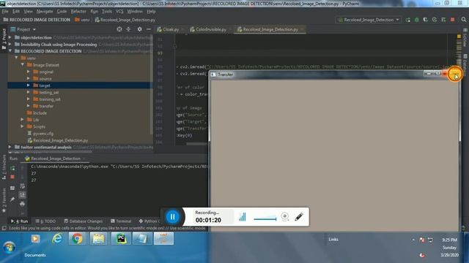Hide the Project panel with minus icon
This screenshot has width=469, height=263.
[148, 29]
